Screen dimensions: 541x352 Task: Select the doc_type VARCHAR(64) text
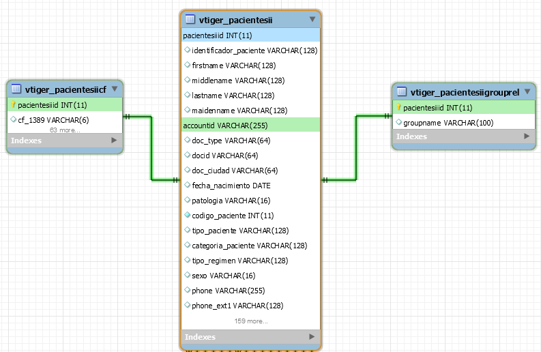click(x=231, y=141)
